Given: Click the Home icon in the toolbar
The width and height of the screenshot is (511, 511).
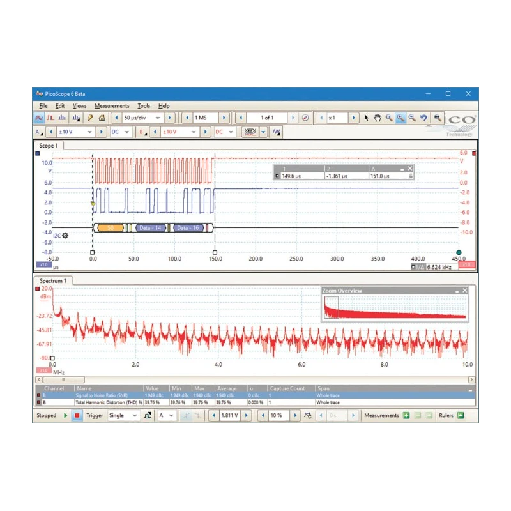Looking at the screenshot, I should 102,118.
